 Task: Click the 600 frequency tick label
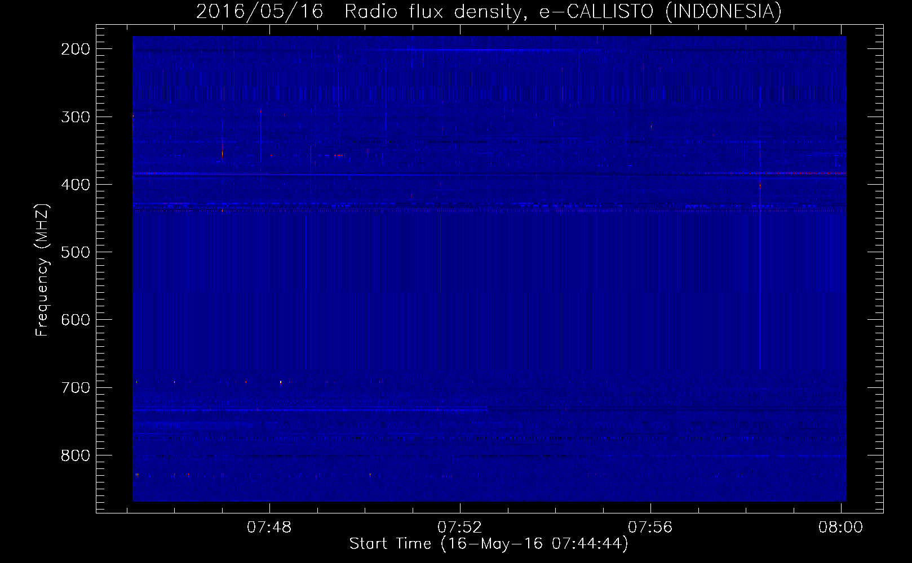pyautogui.click(x=76, y=320)
